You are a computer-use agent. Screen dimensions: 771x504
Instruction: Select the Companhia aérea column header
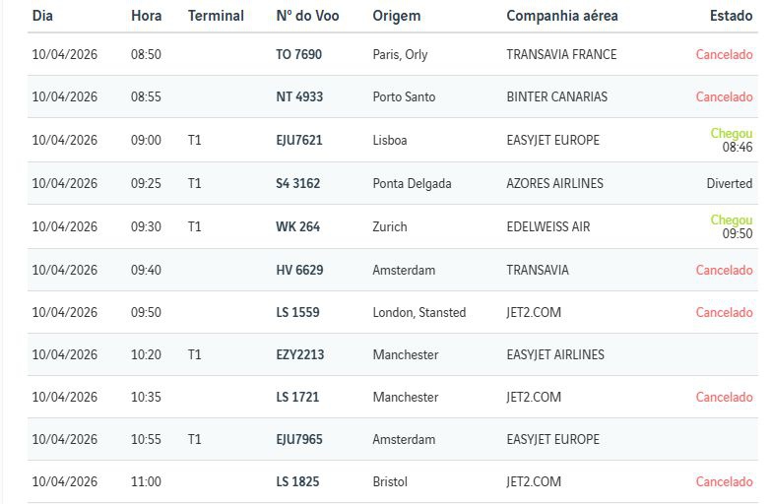pos(562,16)
